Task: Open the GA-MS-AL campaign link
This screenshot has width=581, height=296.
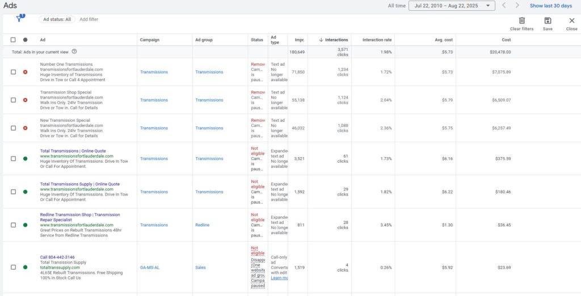Action: pyautogui.click(x=150, y=267)
